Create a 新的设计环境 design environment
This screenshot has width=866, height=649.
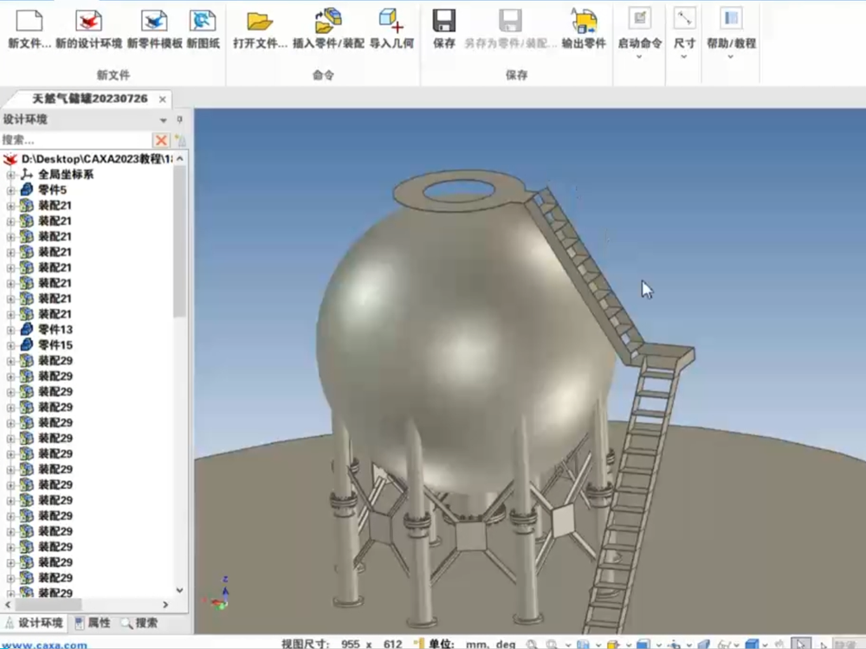pos(88,21)
